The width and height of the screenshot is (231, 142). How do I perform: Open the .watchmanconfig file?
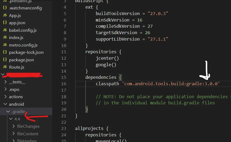coord(25,8)
